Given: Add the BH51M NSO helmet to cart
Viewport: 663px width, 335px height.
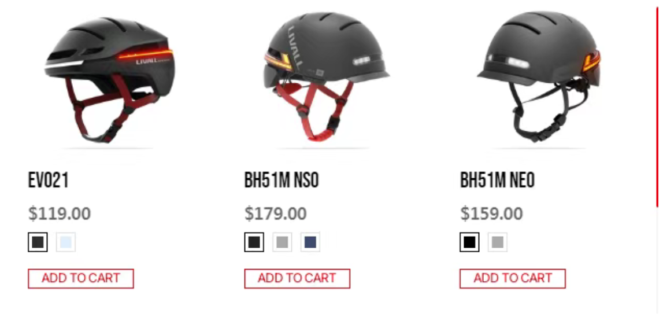Looking at the screenshot, I should point(297,278).
